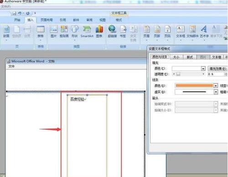Click the Undo icon in quick access toolbar
Screen dimensions: 228x177
(x=20, y=13)
